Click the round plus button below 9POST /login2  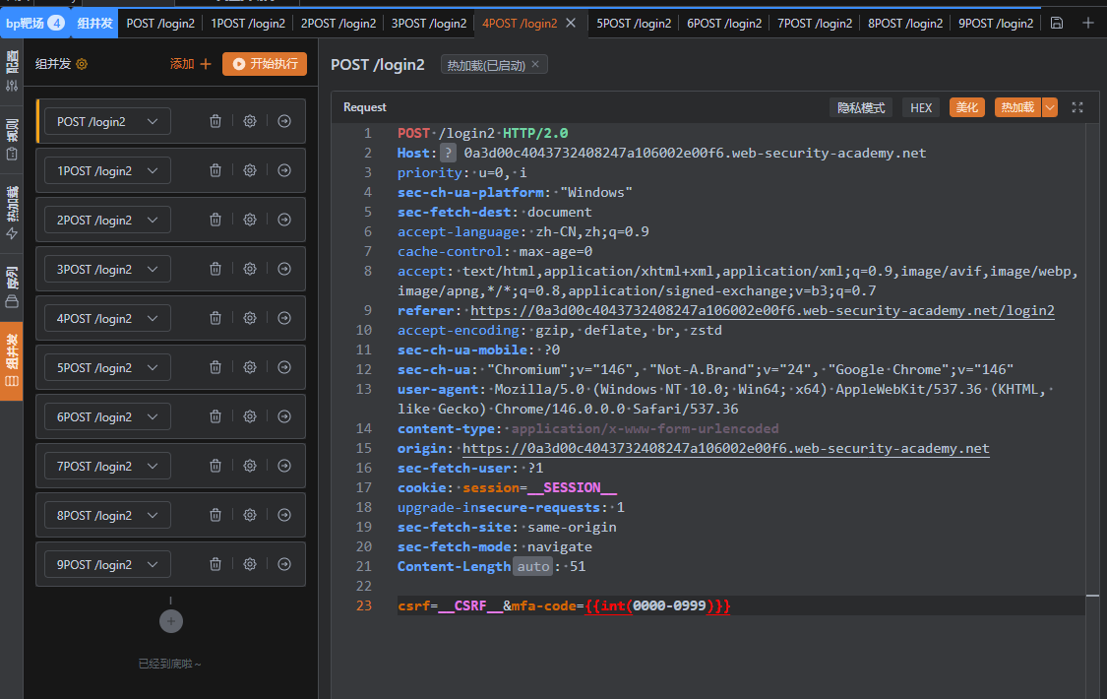pyautogui.click(x=170, y=621)
